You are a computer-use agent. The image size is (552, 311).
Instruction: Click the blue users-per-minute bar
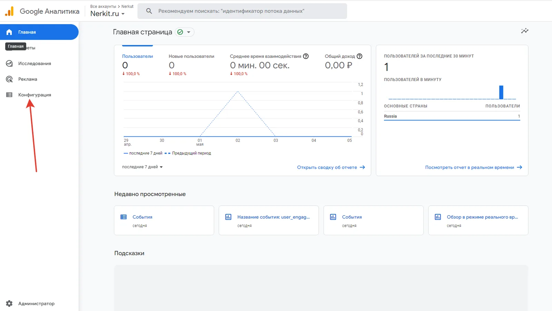click(501, 92)
